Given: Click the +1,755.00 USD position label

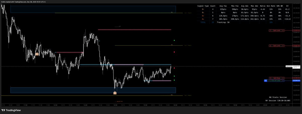Looking at the screenshot, I should 274,81.
